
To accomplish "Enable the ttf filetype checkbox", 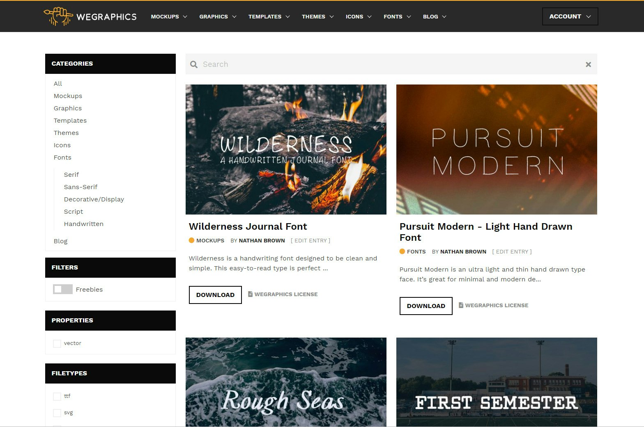I will tap(57, 396).
